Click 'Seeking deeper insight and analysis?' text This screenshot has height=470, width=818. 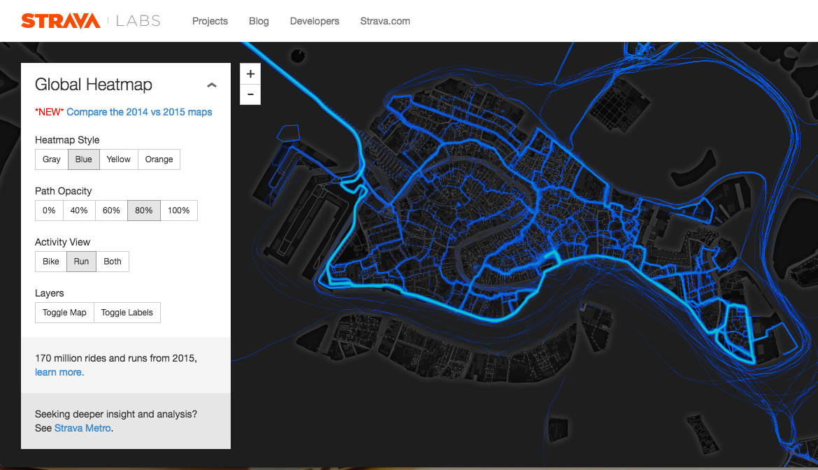(116, 414)
